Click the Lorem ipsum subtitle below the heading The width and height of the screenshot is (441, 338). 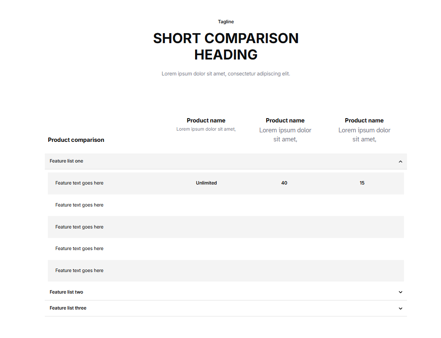[x=226, y=74]
